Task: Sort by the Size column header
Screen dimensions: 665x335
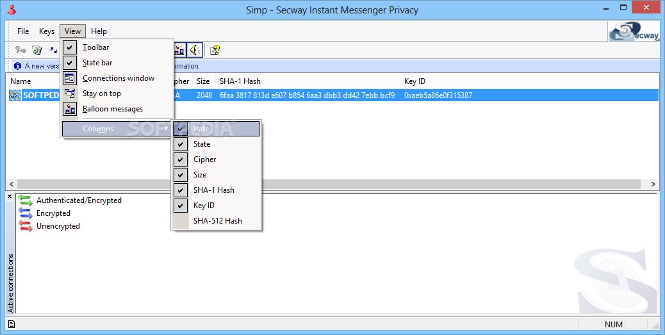Action: (204, 81)
